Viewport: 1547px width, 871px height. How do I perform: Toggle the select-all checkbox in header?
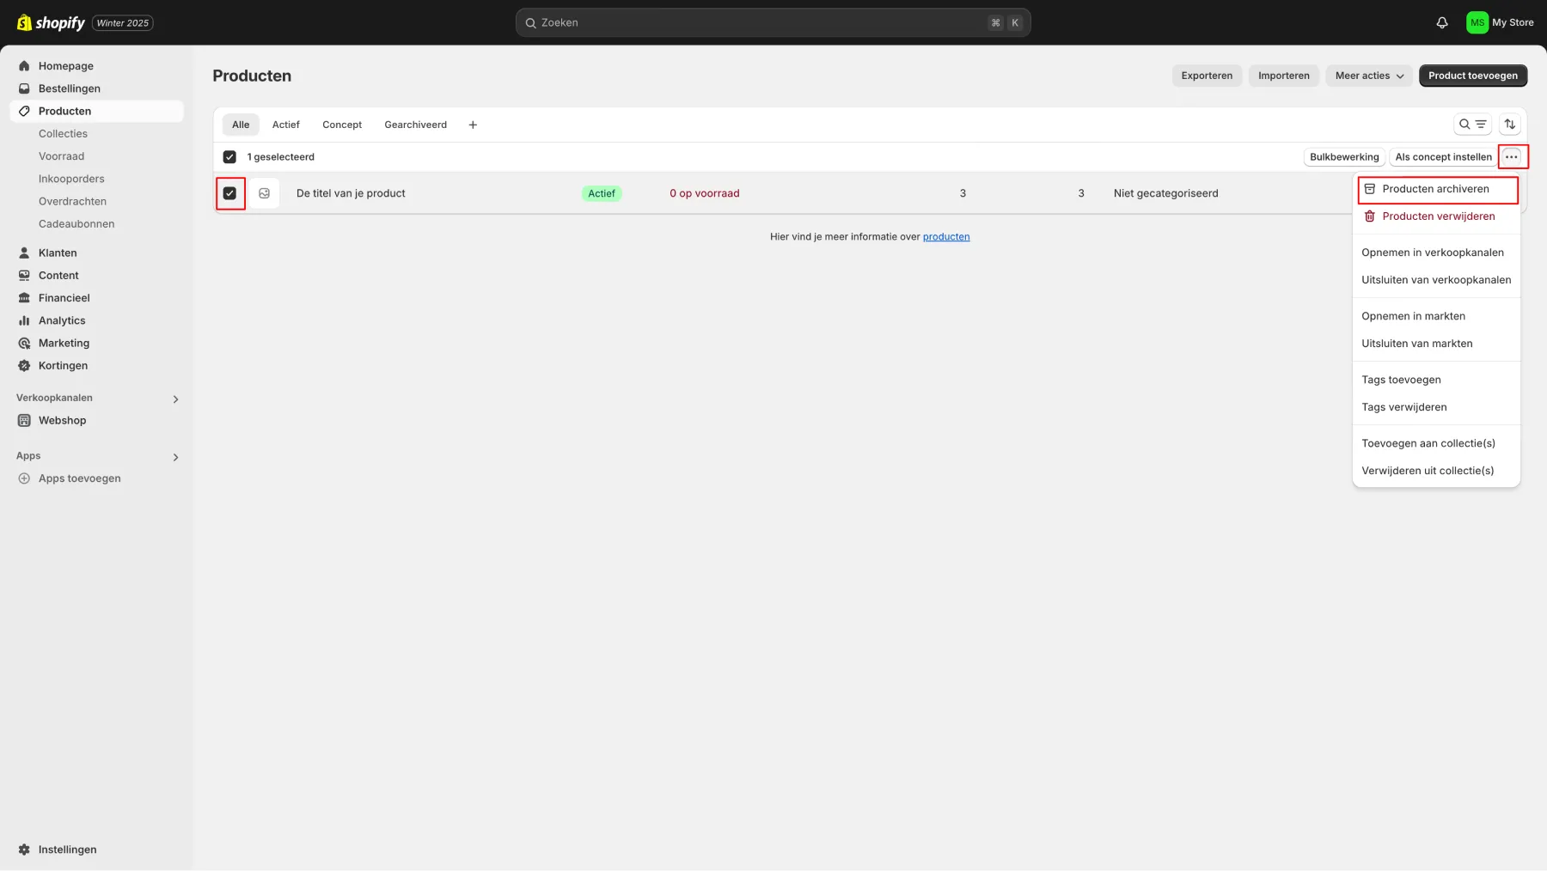tap(229, 157)
